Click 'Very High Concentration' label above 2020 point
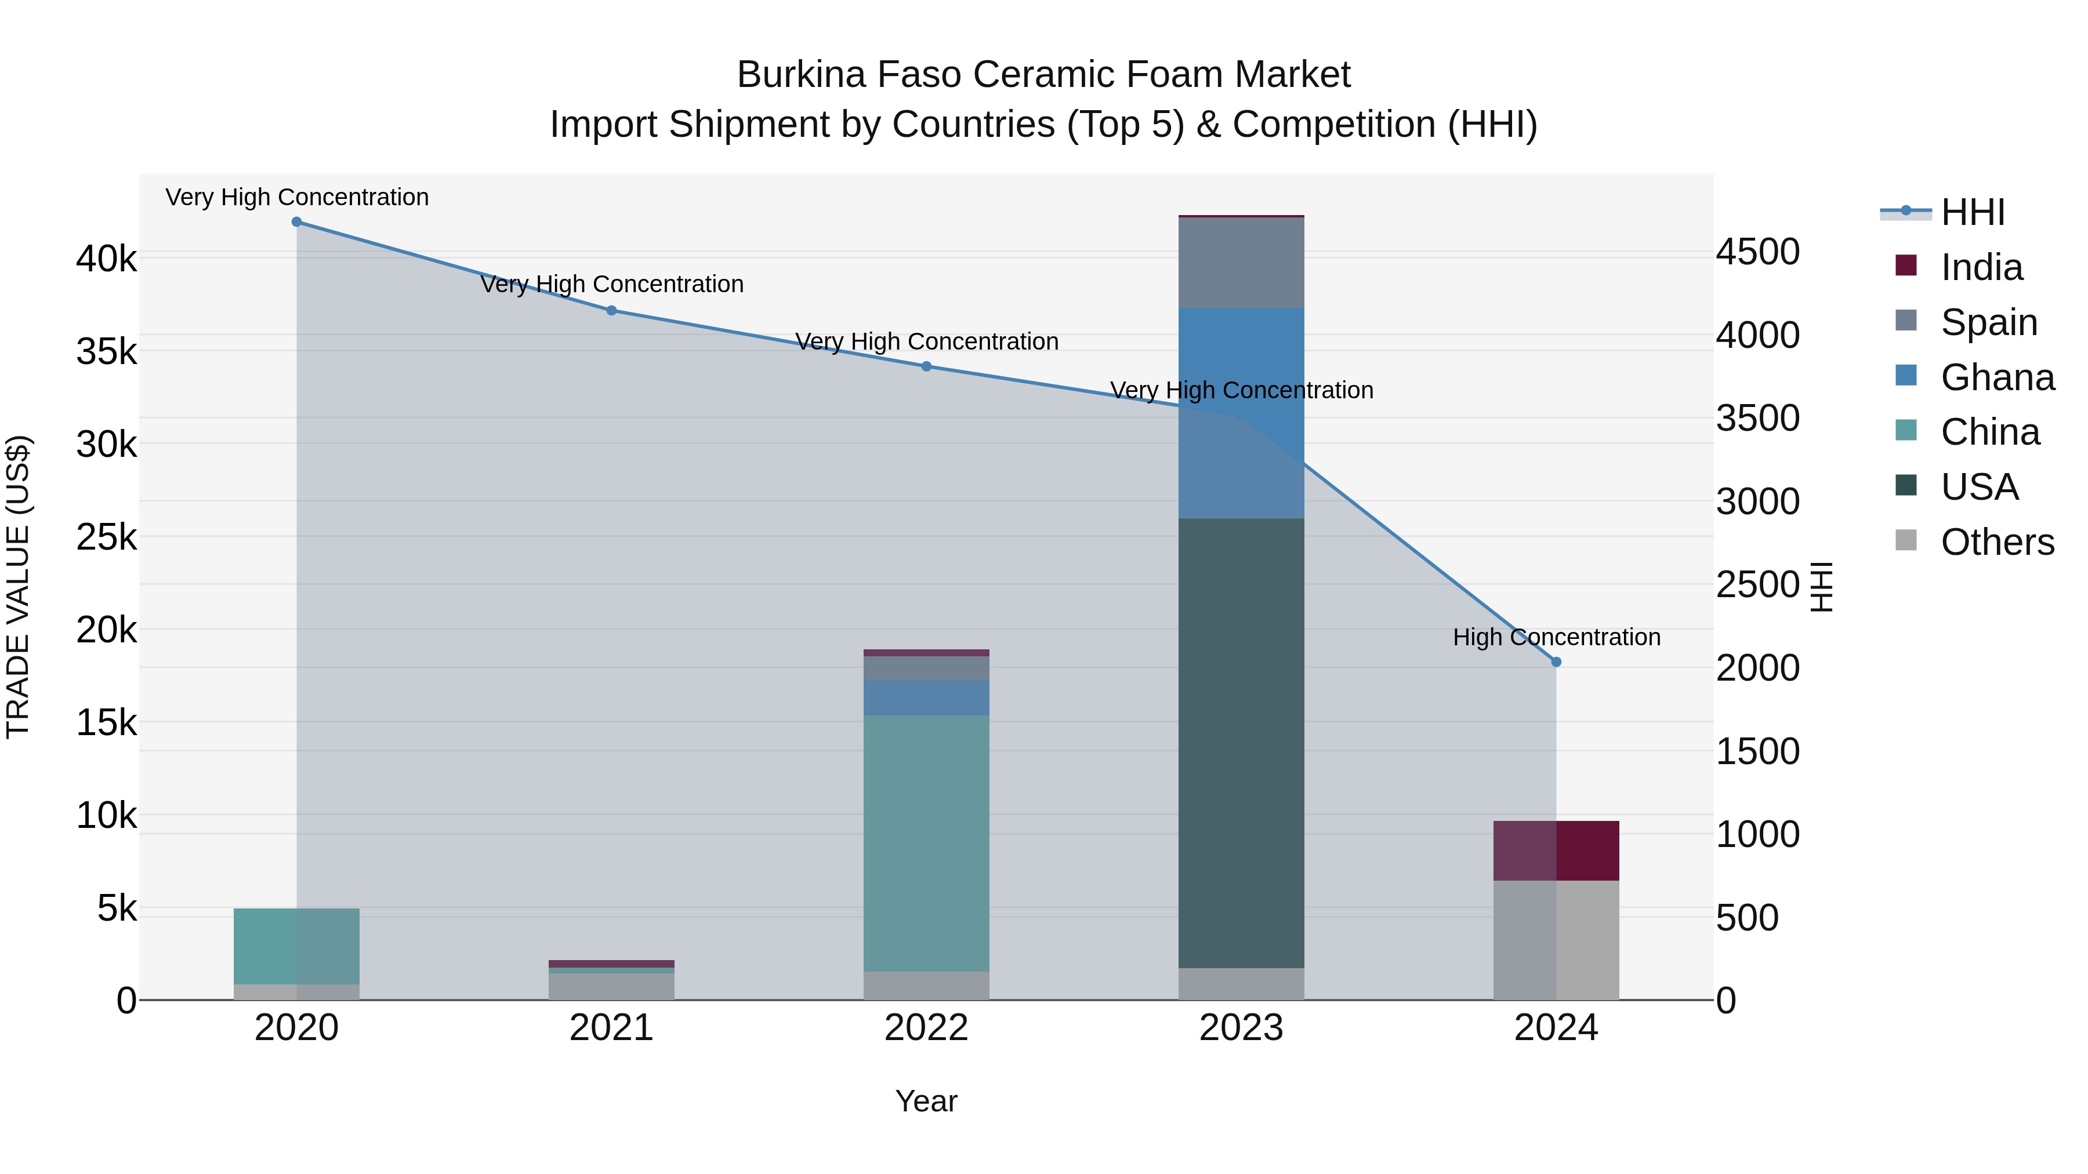 (x=296, y=197)
